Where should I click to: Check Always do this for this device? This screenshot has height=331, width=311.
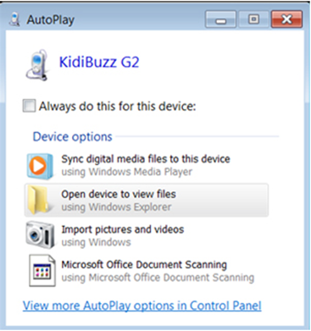pyautogui.click(x=29, y=106)
